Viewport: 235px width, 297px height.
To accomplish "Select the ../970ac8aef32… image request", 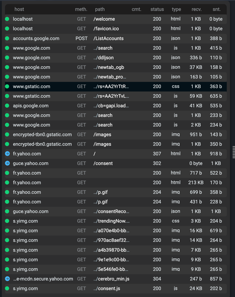I will [x=116, y=240].
